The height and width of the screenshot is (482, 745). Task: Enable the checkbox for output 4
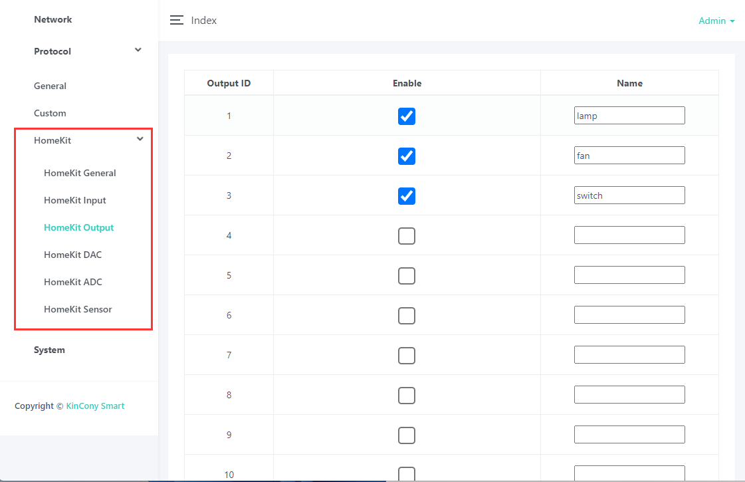coord(407,235)
